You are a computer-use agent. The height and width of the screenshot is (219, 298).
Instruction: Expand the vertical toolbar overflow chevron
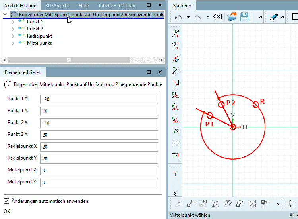175,194
